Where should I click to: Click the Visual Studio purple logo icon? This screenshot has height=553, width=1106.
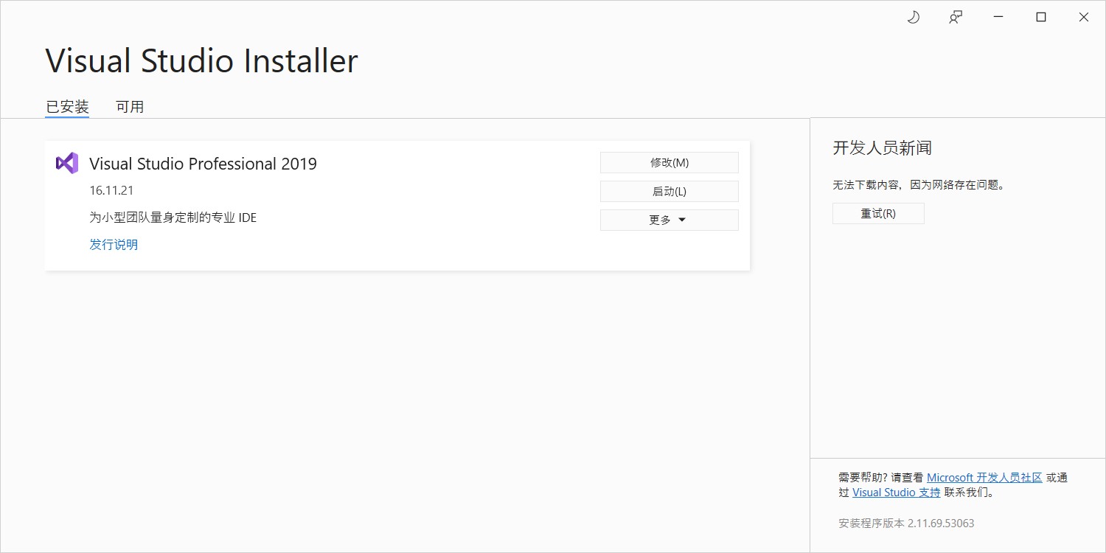pyautogui.click(x=66, y=163)
